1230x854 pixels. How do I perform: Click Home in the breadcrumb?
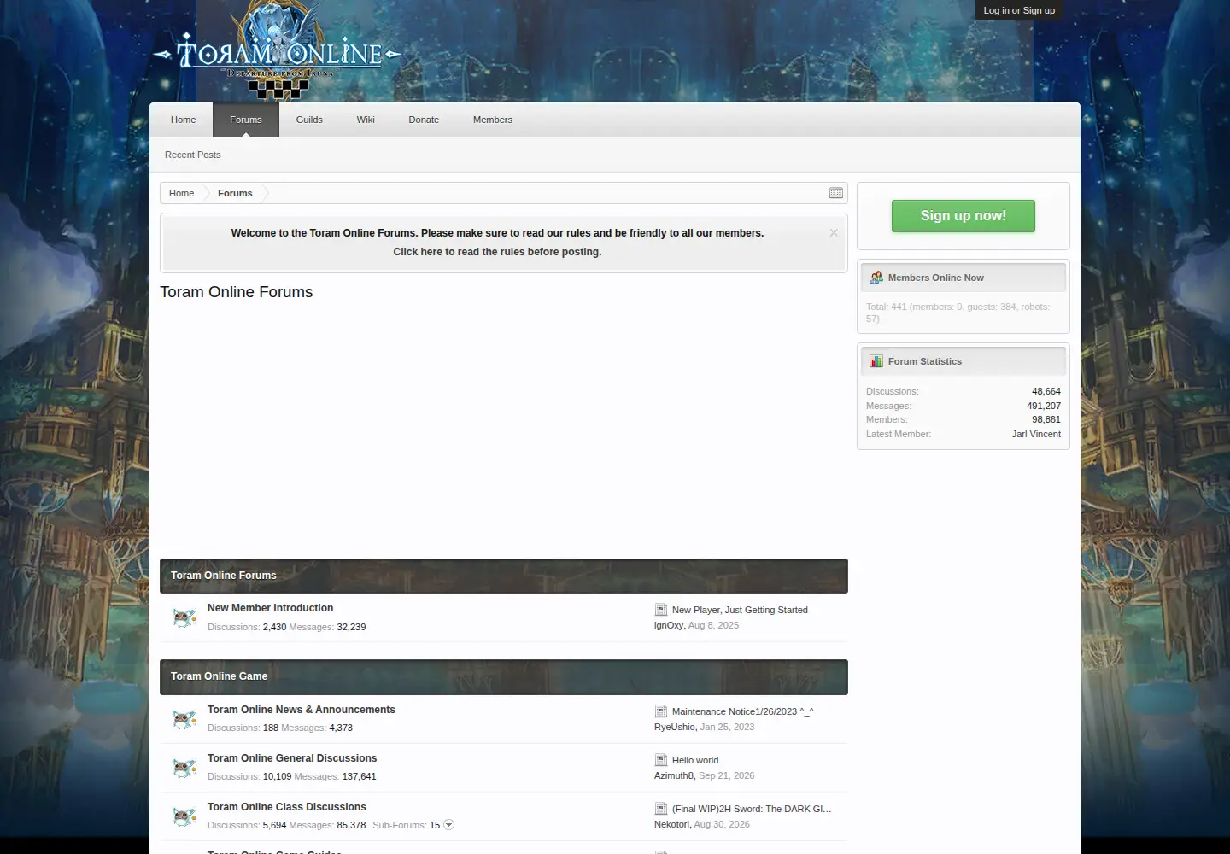click(x=181, y=193)
